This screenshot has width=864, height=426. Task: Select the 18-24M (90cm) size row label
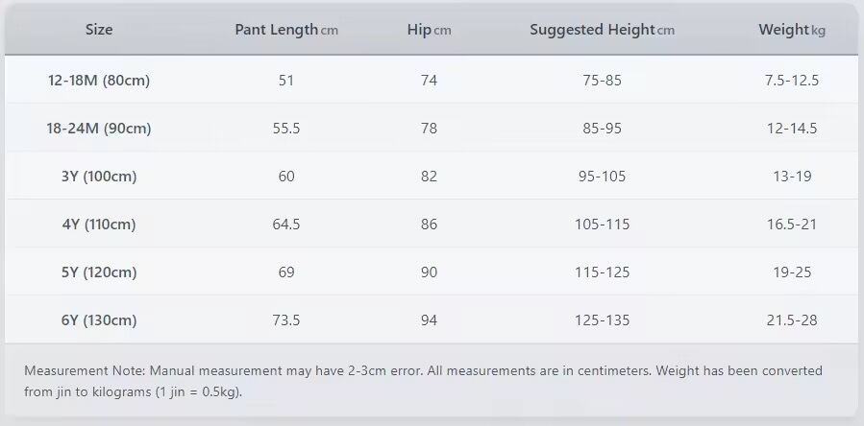tap(99, 129)
